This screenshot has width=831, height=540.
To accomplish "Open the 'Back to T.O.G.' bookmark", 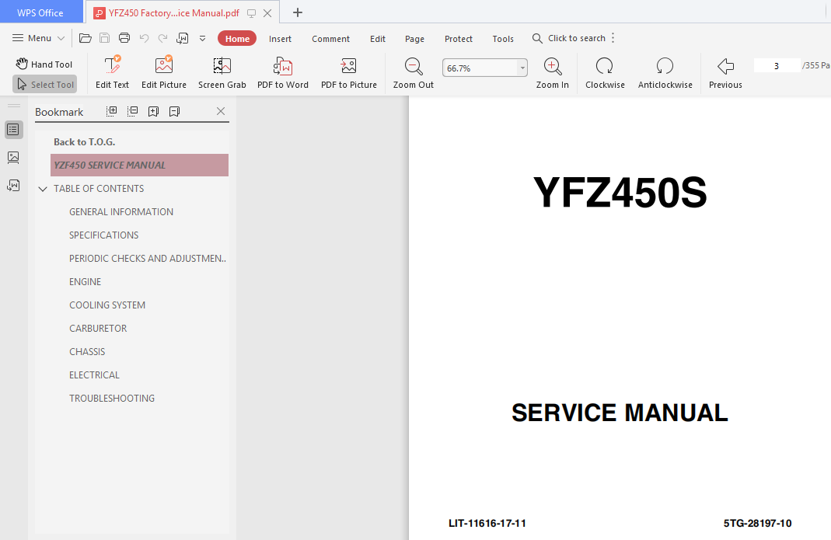I will click(84, 142).
